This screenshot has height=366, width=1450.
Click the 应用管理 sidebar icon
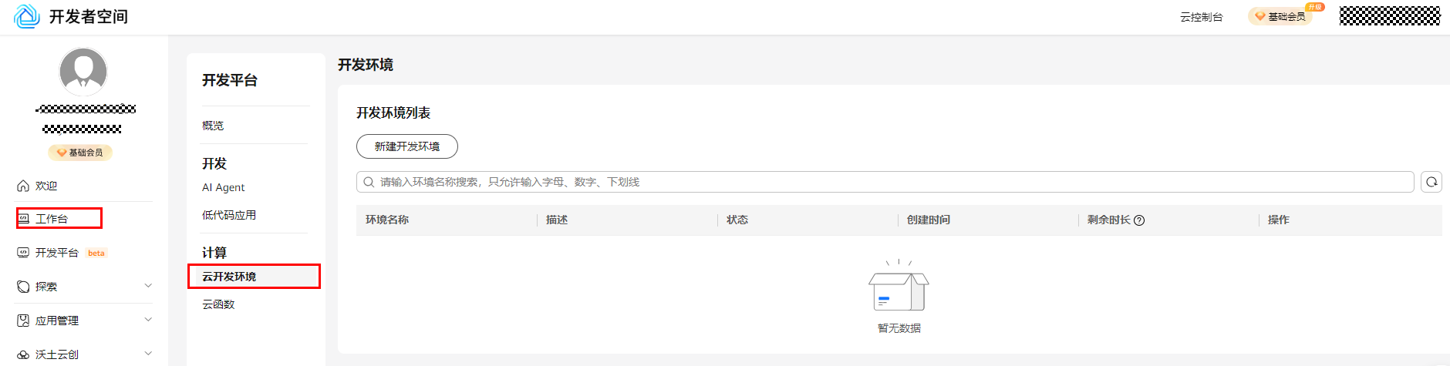tap(23, 321)
